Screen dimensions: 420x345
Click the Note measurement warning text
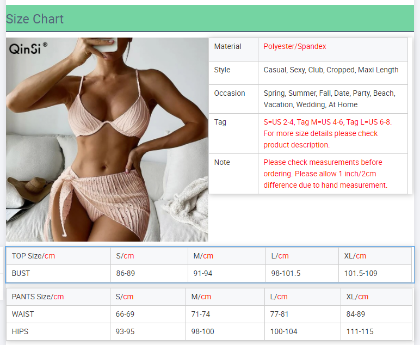tap(325, 174)
